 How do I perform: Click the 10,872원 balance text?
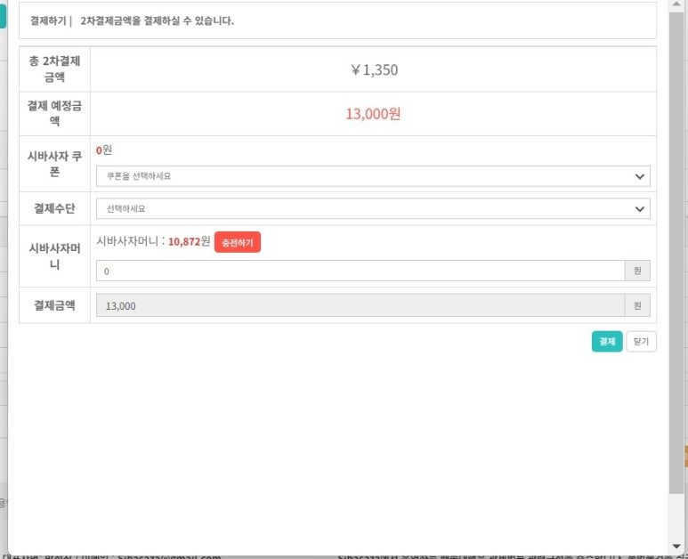pyautogui.click(x=189, y=242)
